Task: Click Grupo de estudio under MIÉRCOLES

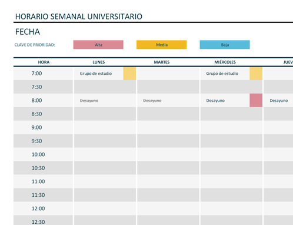Action: tap(222, 74)
